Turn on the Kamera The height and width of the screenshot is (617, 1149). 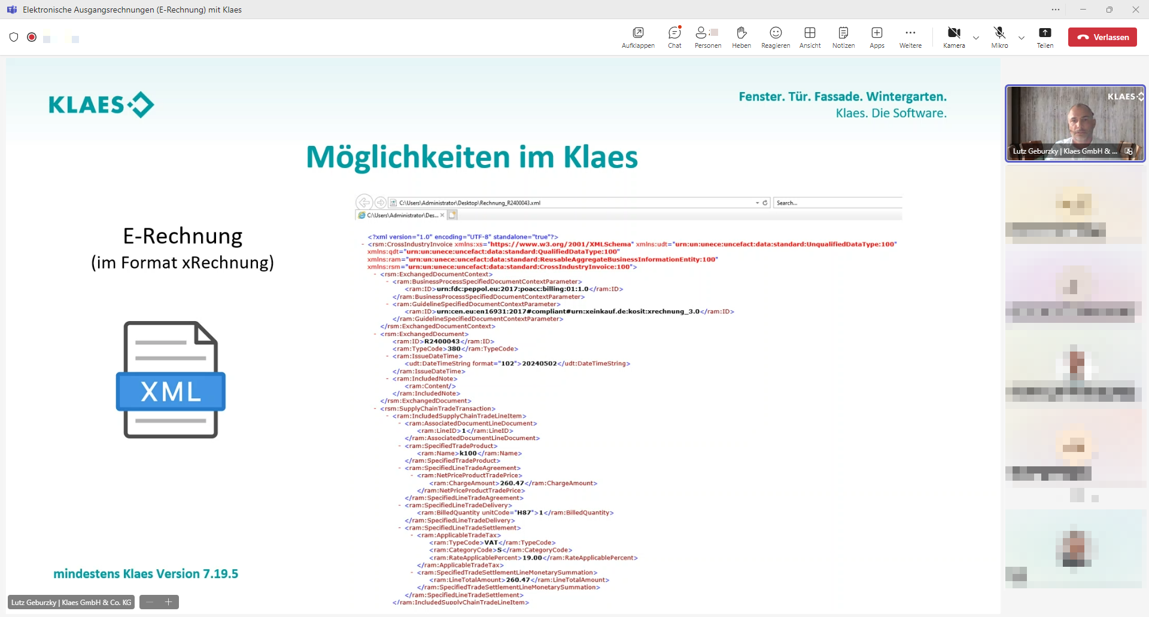954,37
